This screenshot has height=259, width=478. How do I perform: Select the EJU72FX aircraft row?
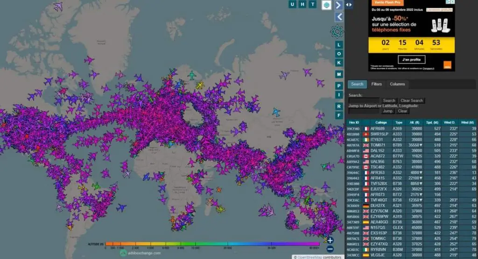(412, 189)
